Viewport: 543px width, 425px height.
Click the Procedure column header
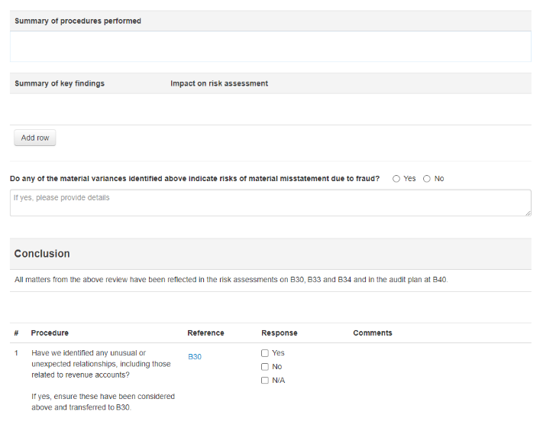[50, 333]
